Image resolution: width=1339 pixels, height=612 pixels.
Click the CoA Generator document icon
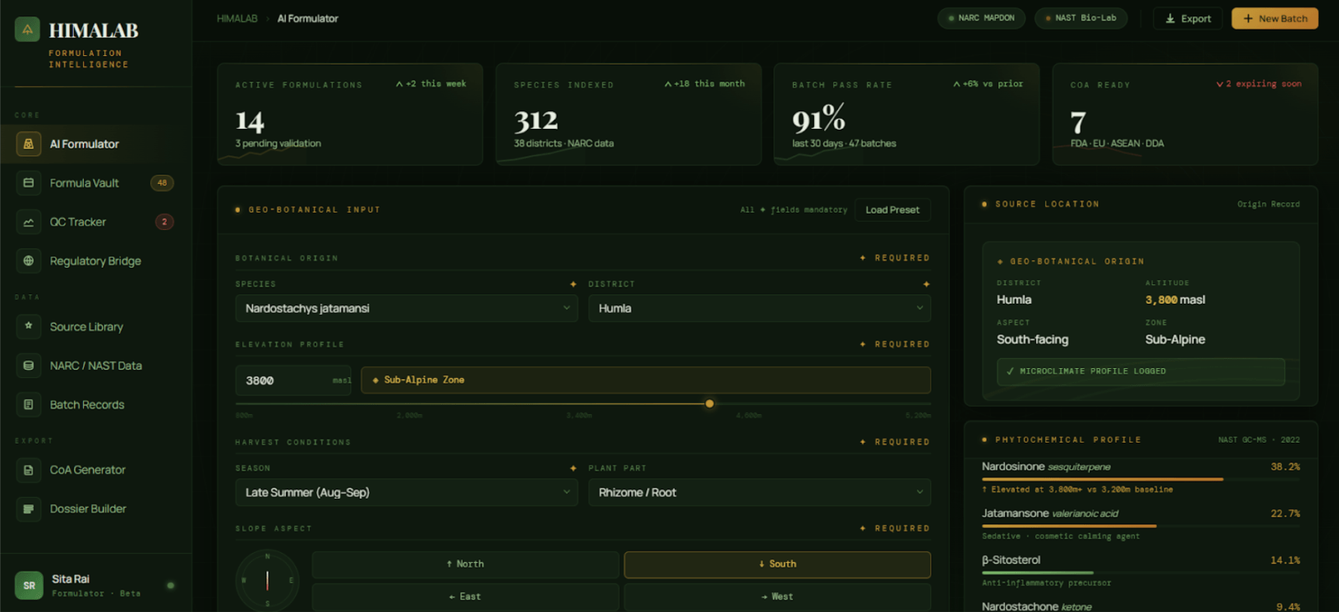(29, 470)
